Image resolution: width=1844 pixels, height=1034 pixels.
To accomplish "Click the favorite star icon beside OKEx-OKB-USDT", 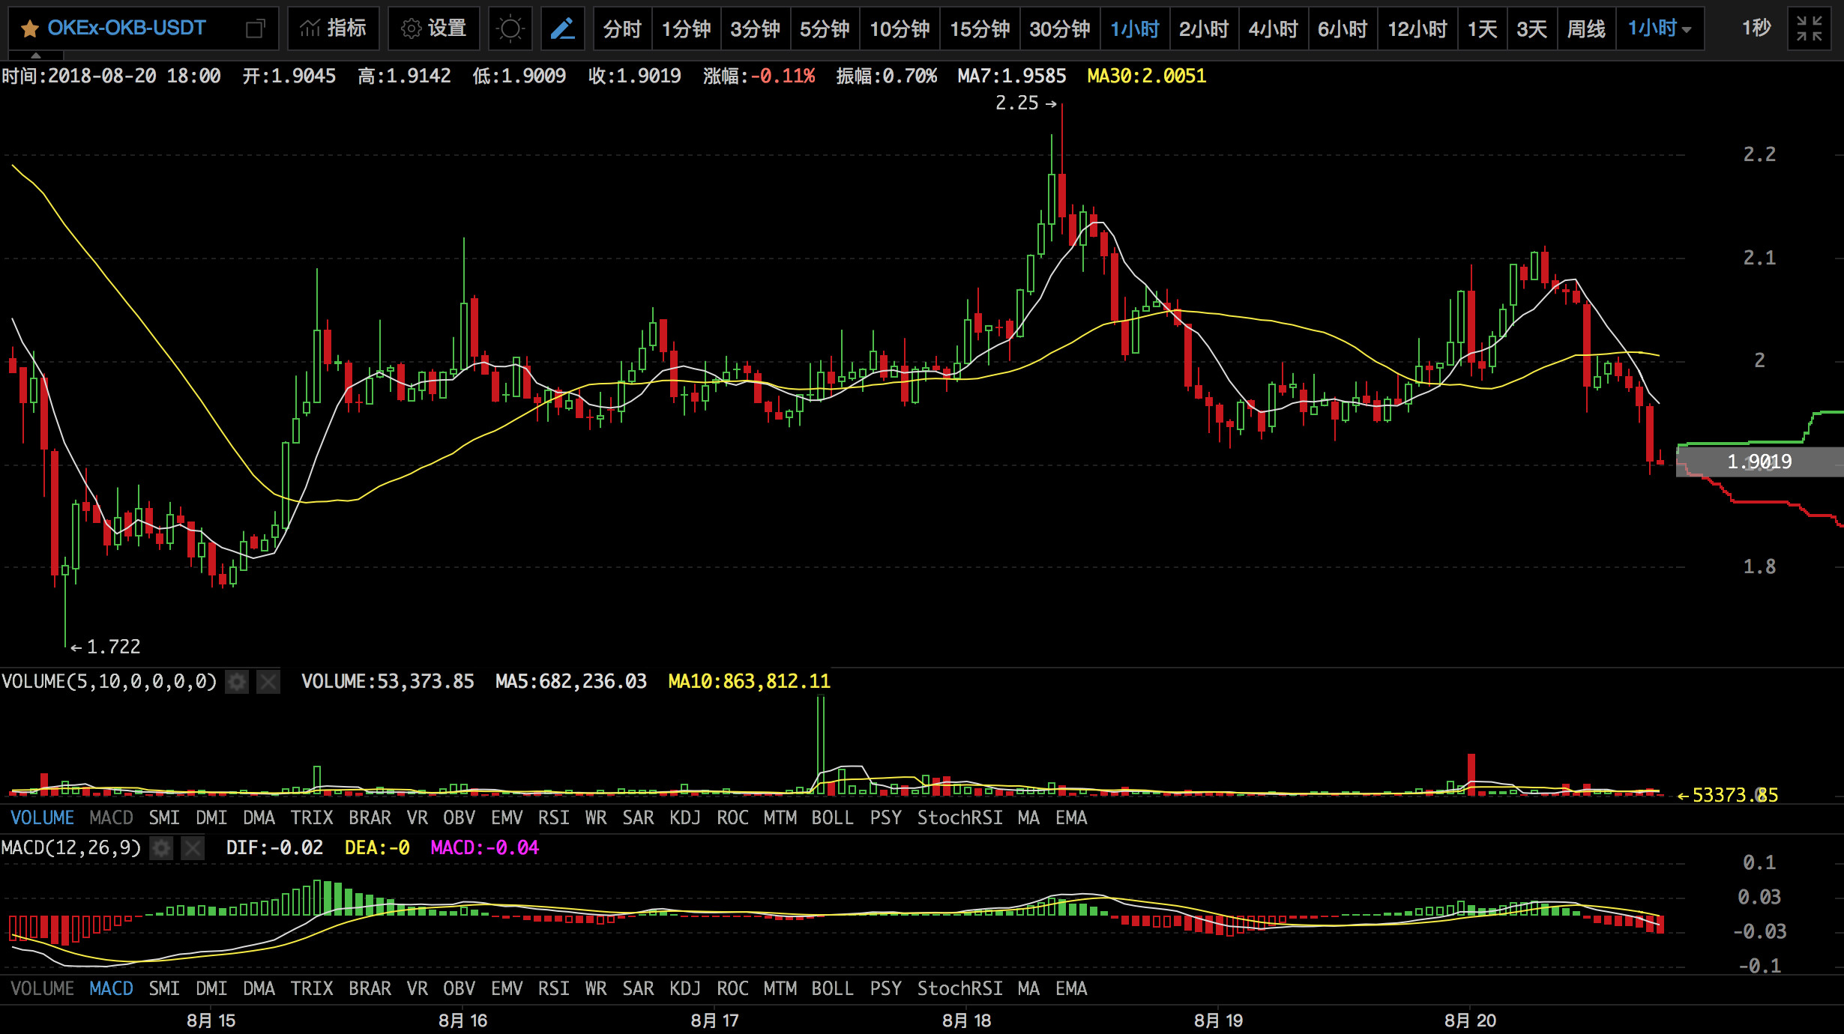I will coord(30,29).
